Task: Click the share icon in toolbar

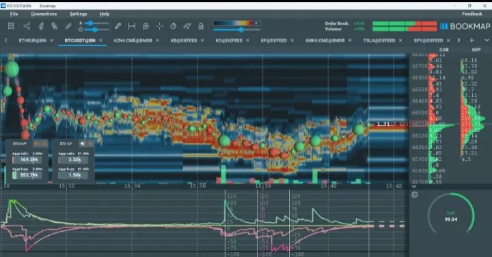Action: pos(27,26)
